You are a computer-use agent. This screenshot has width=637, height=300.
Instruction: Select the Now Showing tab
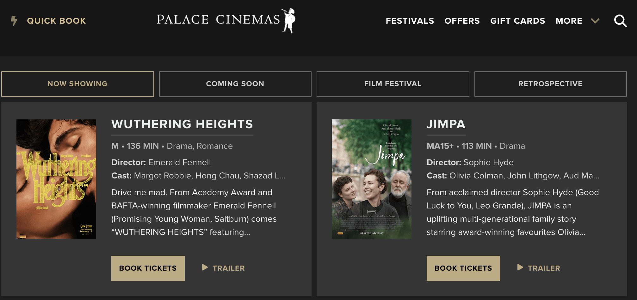77,84
